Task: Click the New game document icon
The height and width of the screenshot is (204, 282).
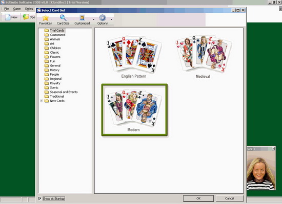Action: click(x=8, y=17)
